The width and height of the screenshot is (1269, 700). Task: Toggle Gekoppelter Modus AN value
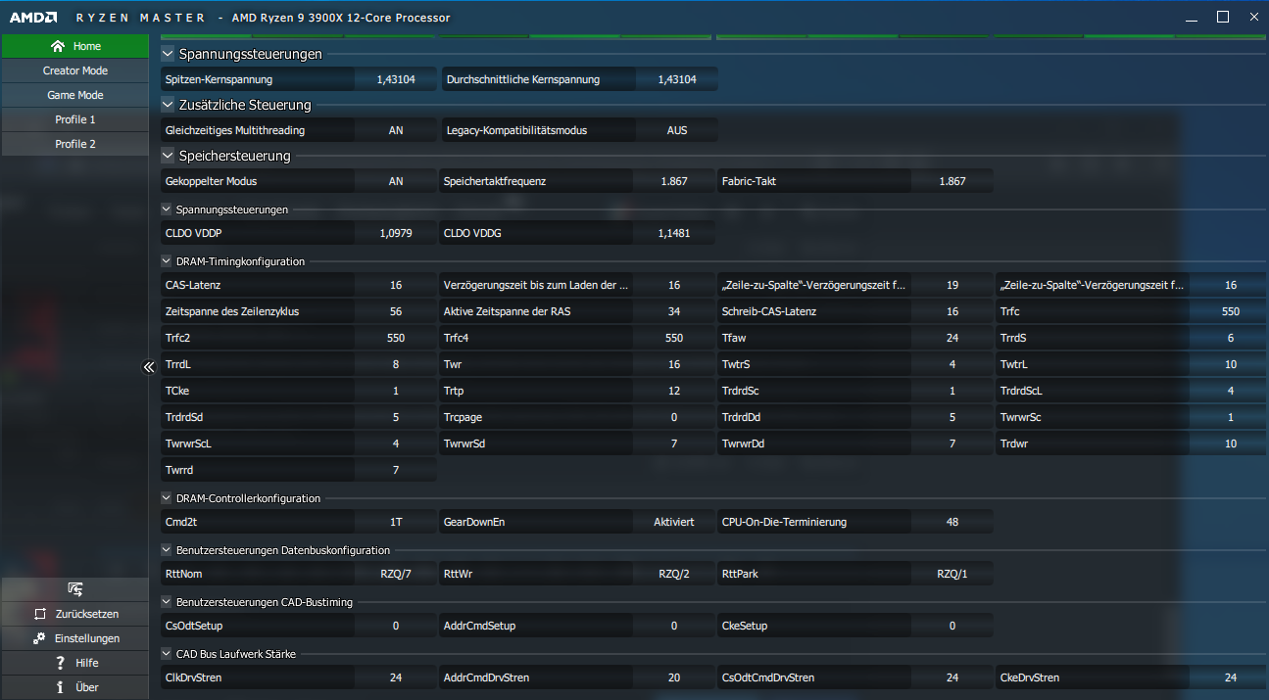[x=396, y=181]
